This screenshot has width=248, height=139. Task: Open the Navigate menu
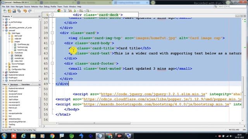[x=19, y=7]
